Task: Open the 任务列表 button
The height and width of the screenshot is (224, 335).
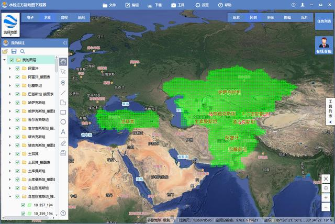Action: 324,21
